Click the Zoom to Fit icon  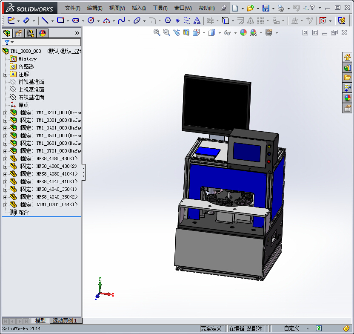click(x=157, y=32)
